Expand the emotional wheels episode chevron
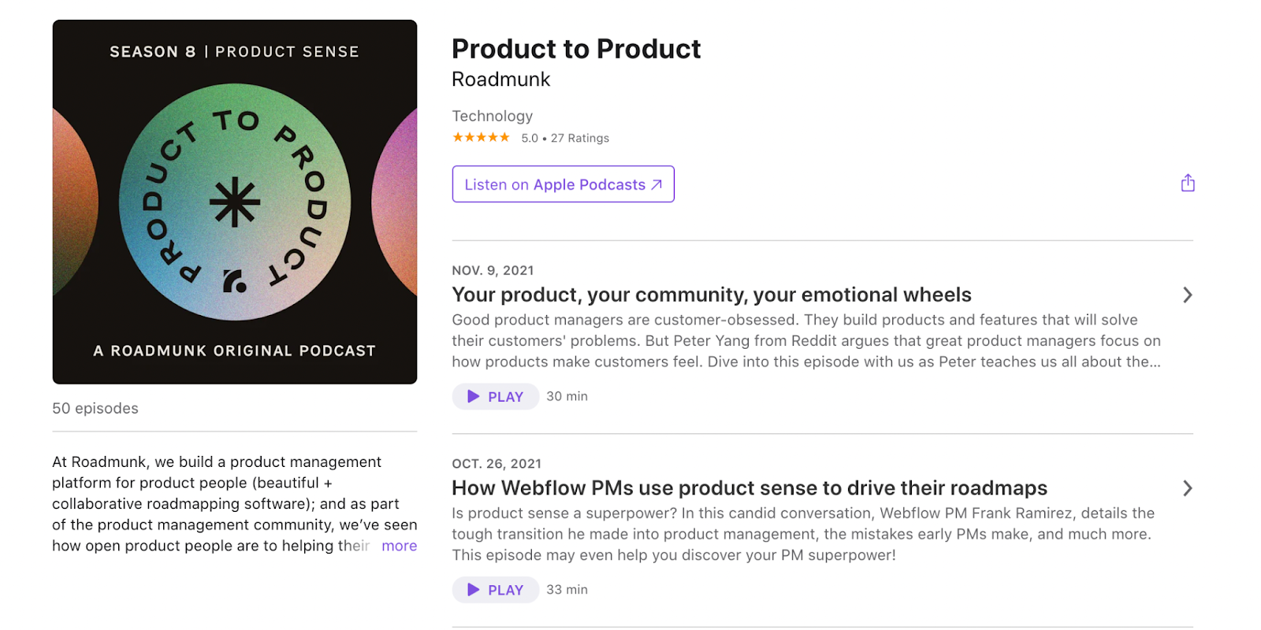Image resolution: width=1261 pixels, height=630 pixels. coord(1187,295)
